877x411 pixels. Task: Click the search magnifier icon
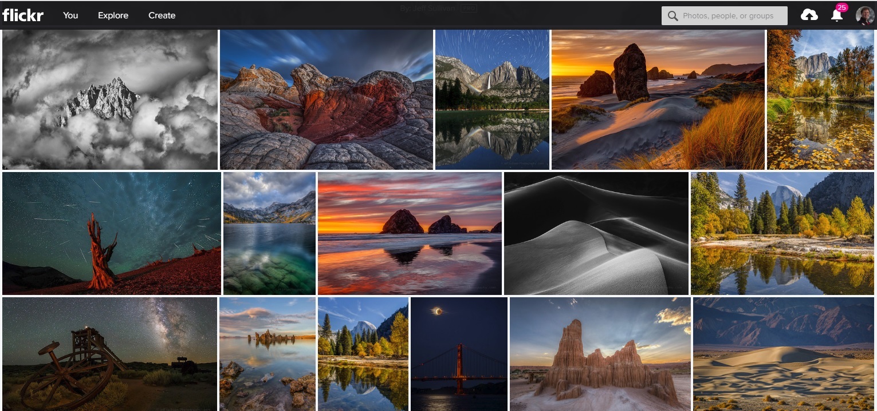click(673, 15)
